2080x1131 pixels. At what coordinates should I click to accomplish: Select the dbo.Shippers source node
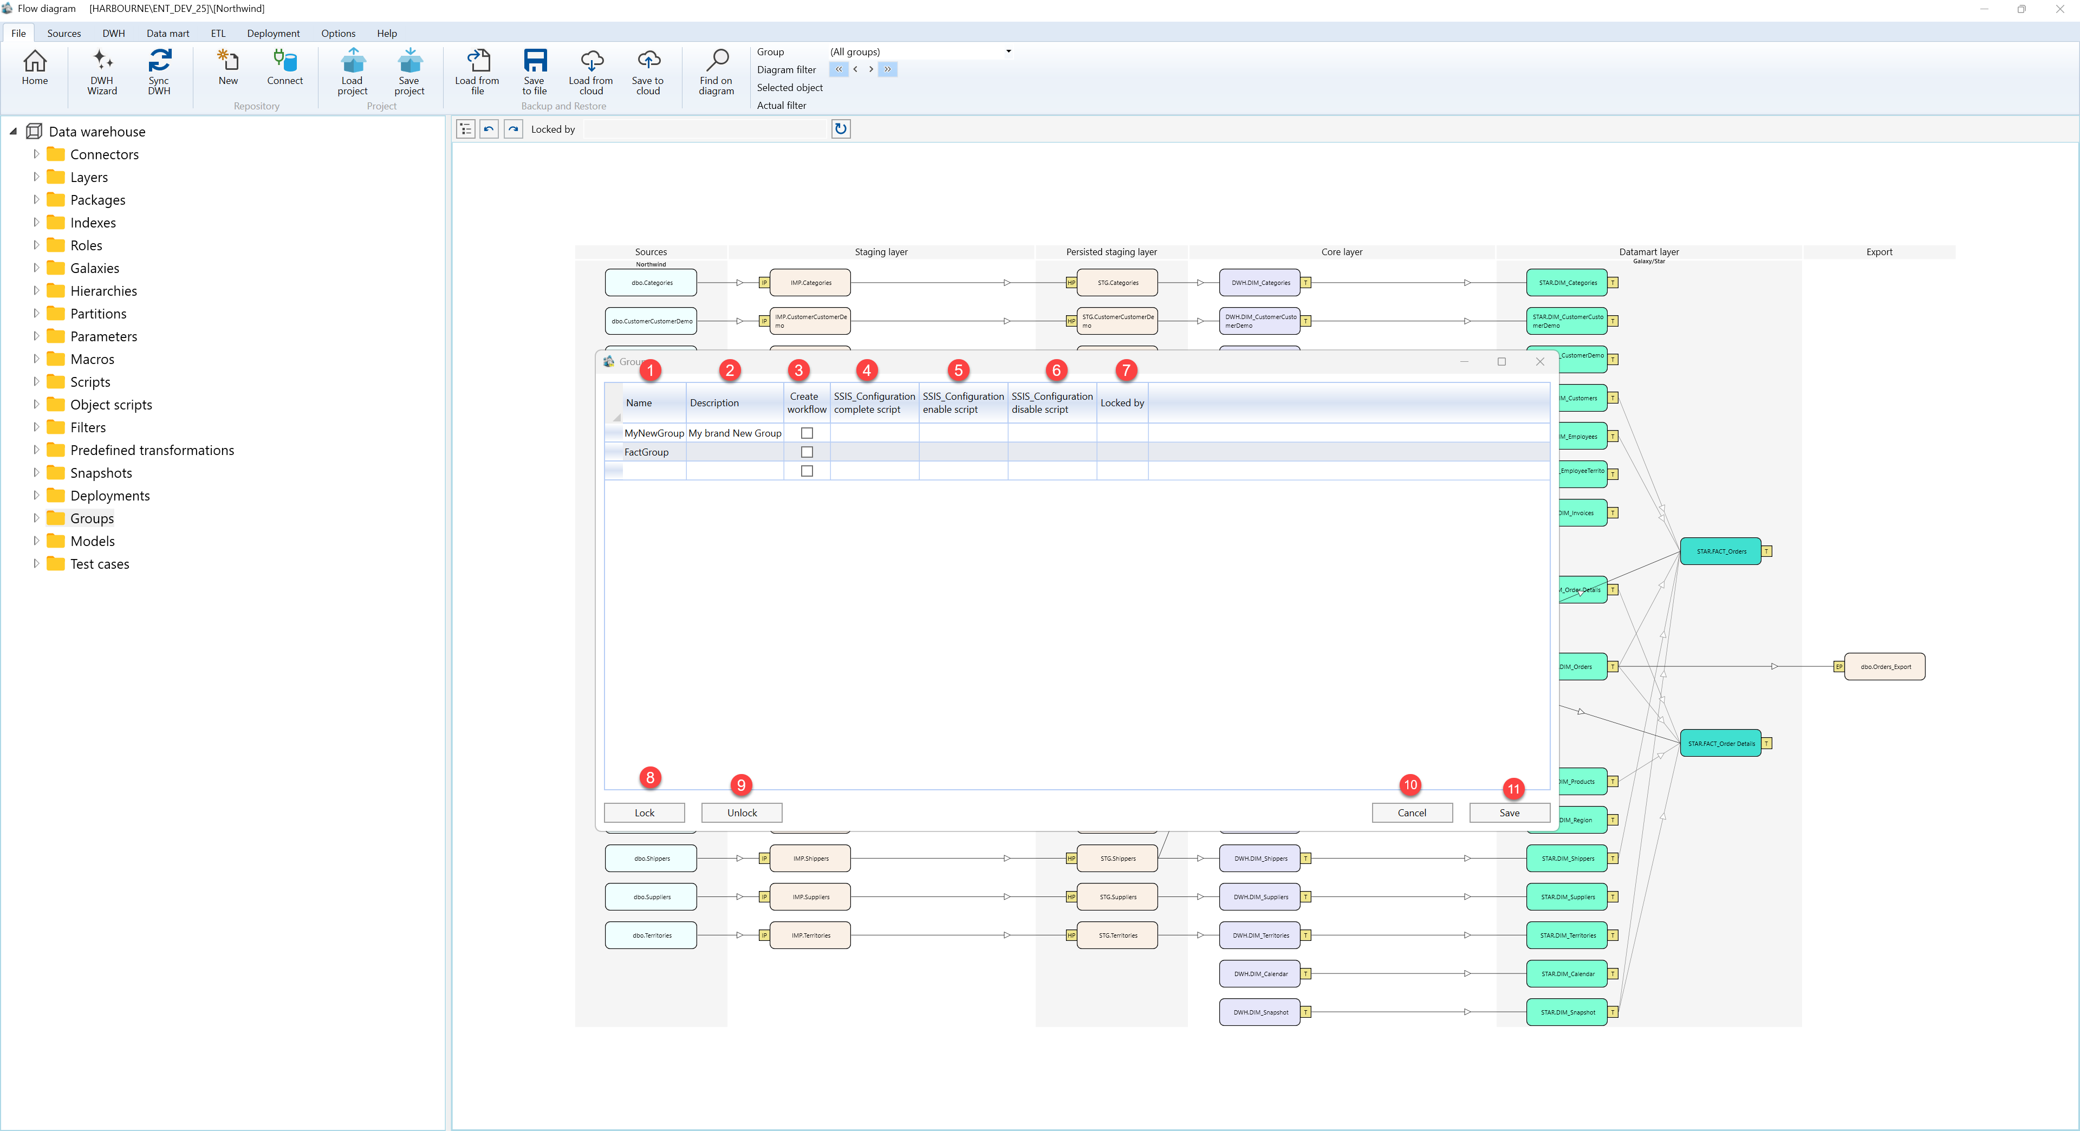point(651,859)
